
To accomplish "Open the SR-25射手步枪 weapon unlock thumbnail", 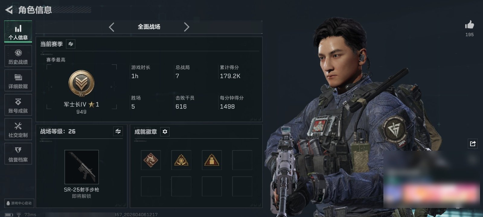I will click(x=82, y=167).
